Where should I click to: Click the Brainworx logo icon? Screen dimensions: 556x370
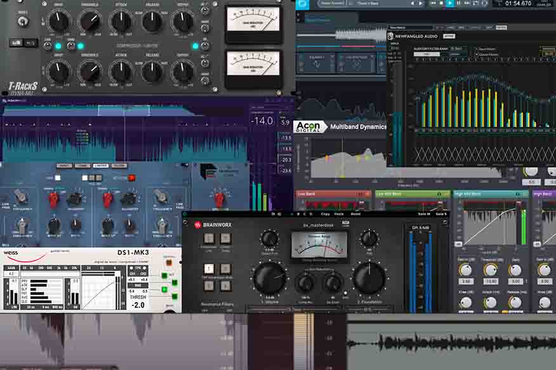click(197, 225)
